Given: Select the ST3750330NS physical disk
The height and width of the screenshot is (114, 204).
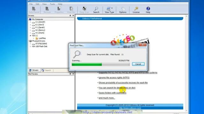Looking at the screenshot, I should pos(41,44).
